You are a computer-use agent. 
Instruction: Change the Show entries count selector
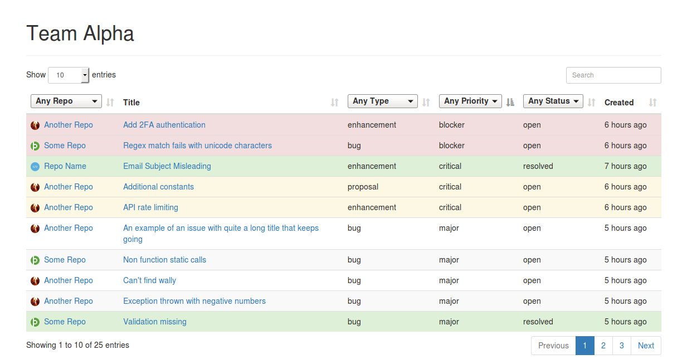tap(69, 75)
